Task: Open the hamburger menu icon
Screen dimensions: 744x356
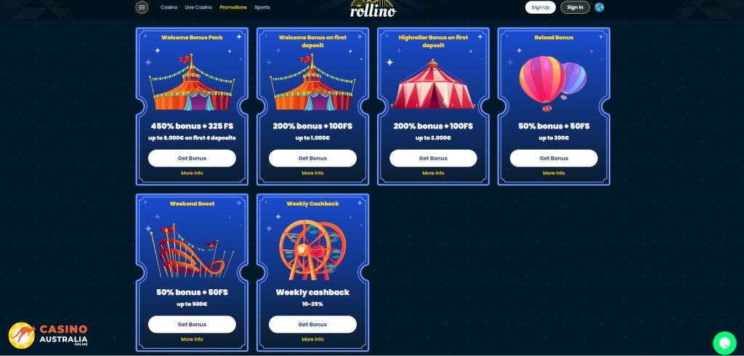Action: [x=142, y=7]
